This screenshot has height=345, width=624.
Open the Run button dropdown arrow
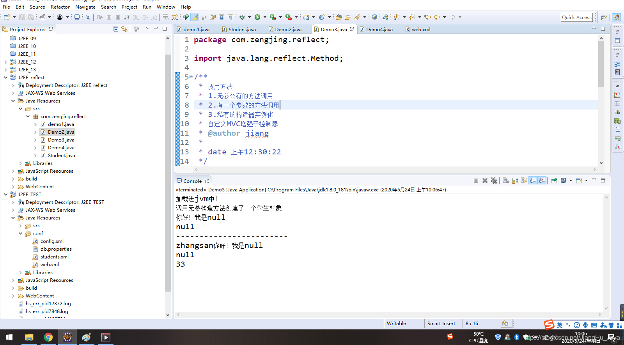point(265,17)
